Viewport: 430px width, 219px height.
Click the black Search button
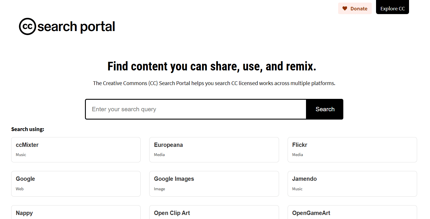point(325,109)
